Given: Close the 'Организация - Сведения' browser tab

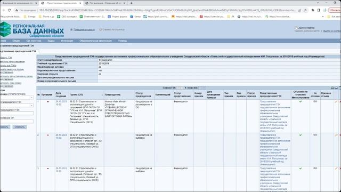Looking at the screenshot, I should point(124,3).
